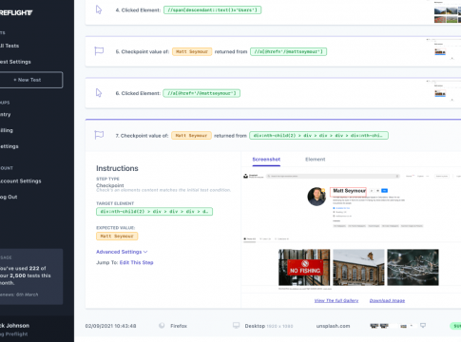Click the flag icon of step 5
Viewport: 461px width, 342px height.
tap(99, 51)
